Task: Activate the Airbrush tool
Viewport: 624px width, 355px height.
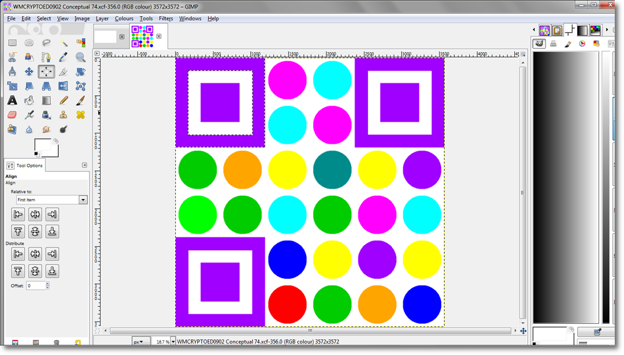Action: click(x=29, y=115)
